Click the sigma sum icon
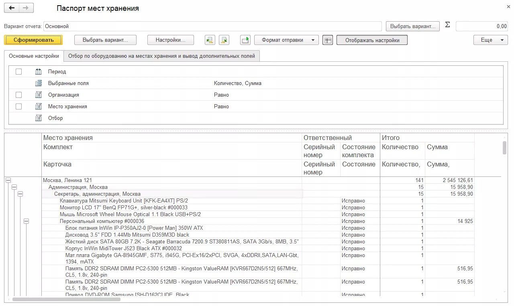The image size is (514, 306). pos(448,25)
